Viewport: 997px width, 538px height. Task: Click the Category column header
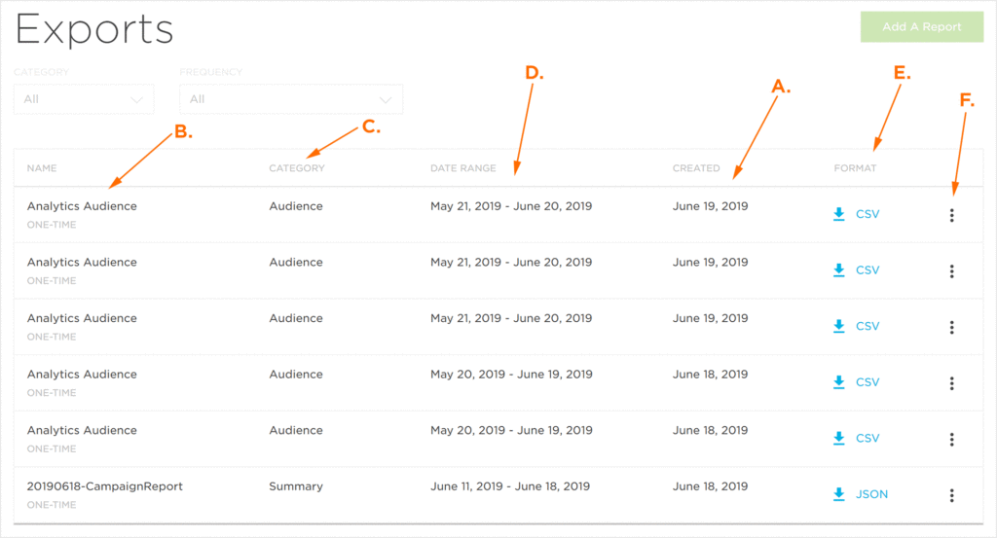coord(297,168)
